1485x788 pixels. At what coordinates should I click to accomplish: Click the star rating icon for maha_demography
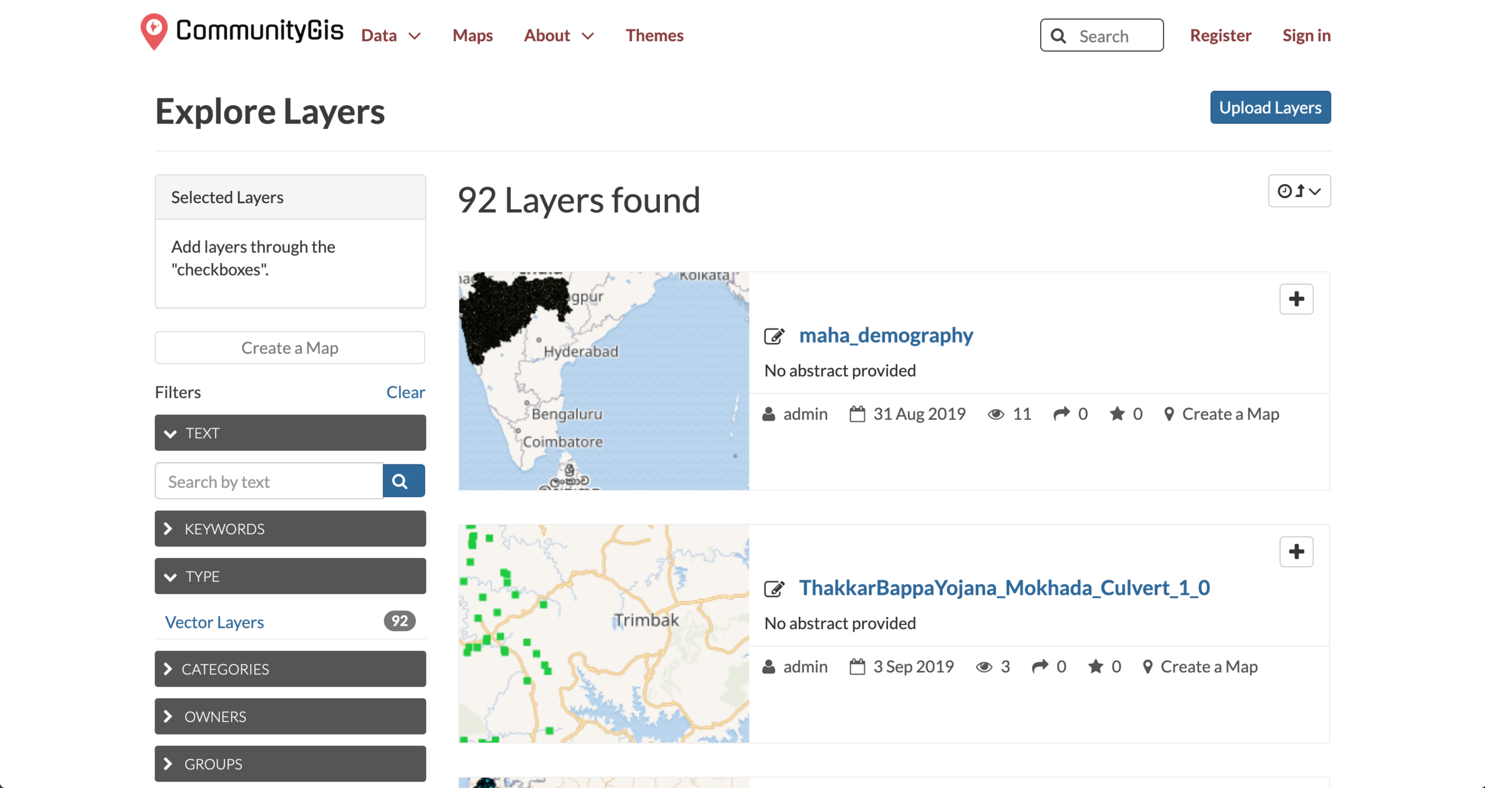pyautogui.click(x=1117, y=414)
